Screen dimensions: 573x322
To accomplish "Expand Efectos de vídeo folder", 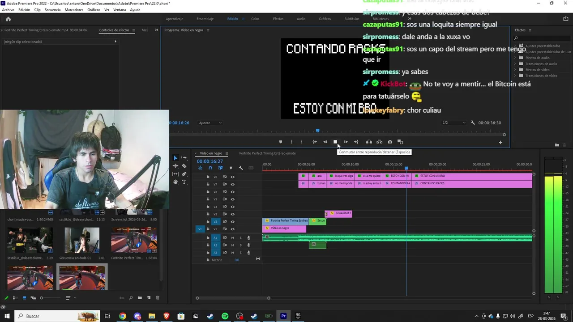I will (515, 70).
